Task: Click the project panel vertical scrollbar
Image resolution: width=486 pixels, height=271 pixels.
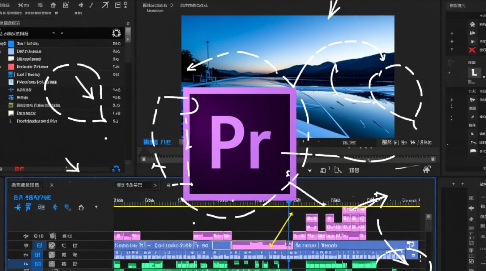Action: pyautogui.click(x=128, y=96)
